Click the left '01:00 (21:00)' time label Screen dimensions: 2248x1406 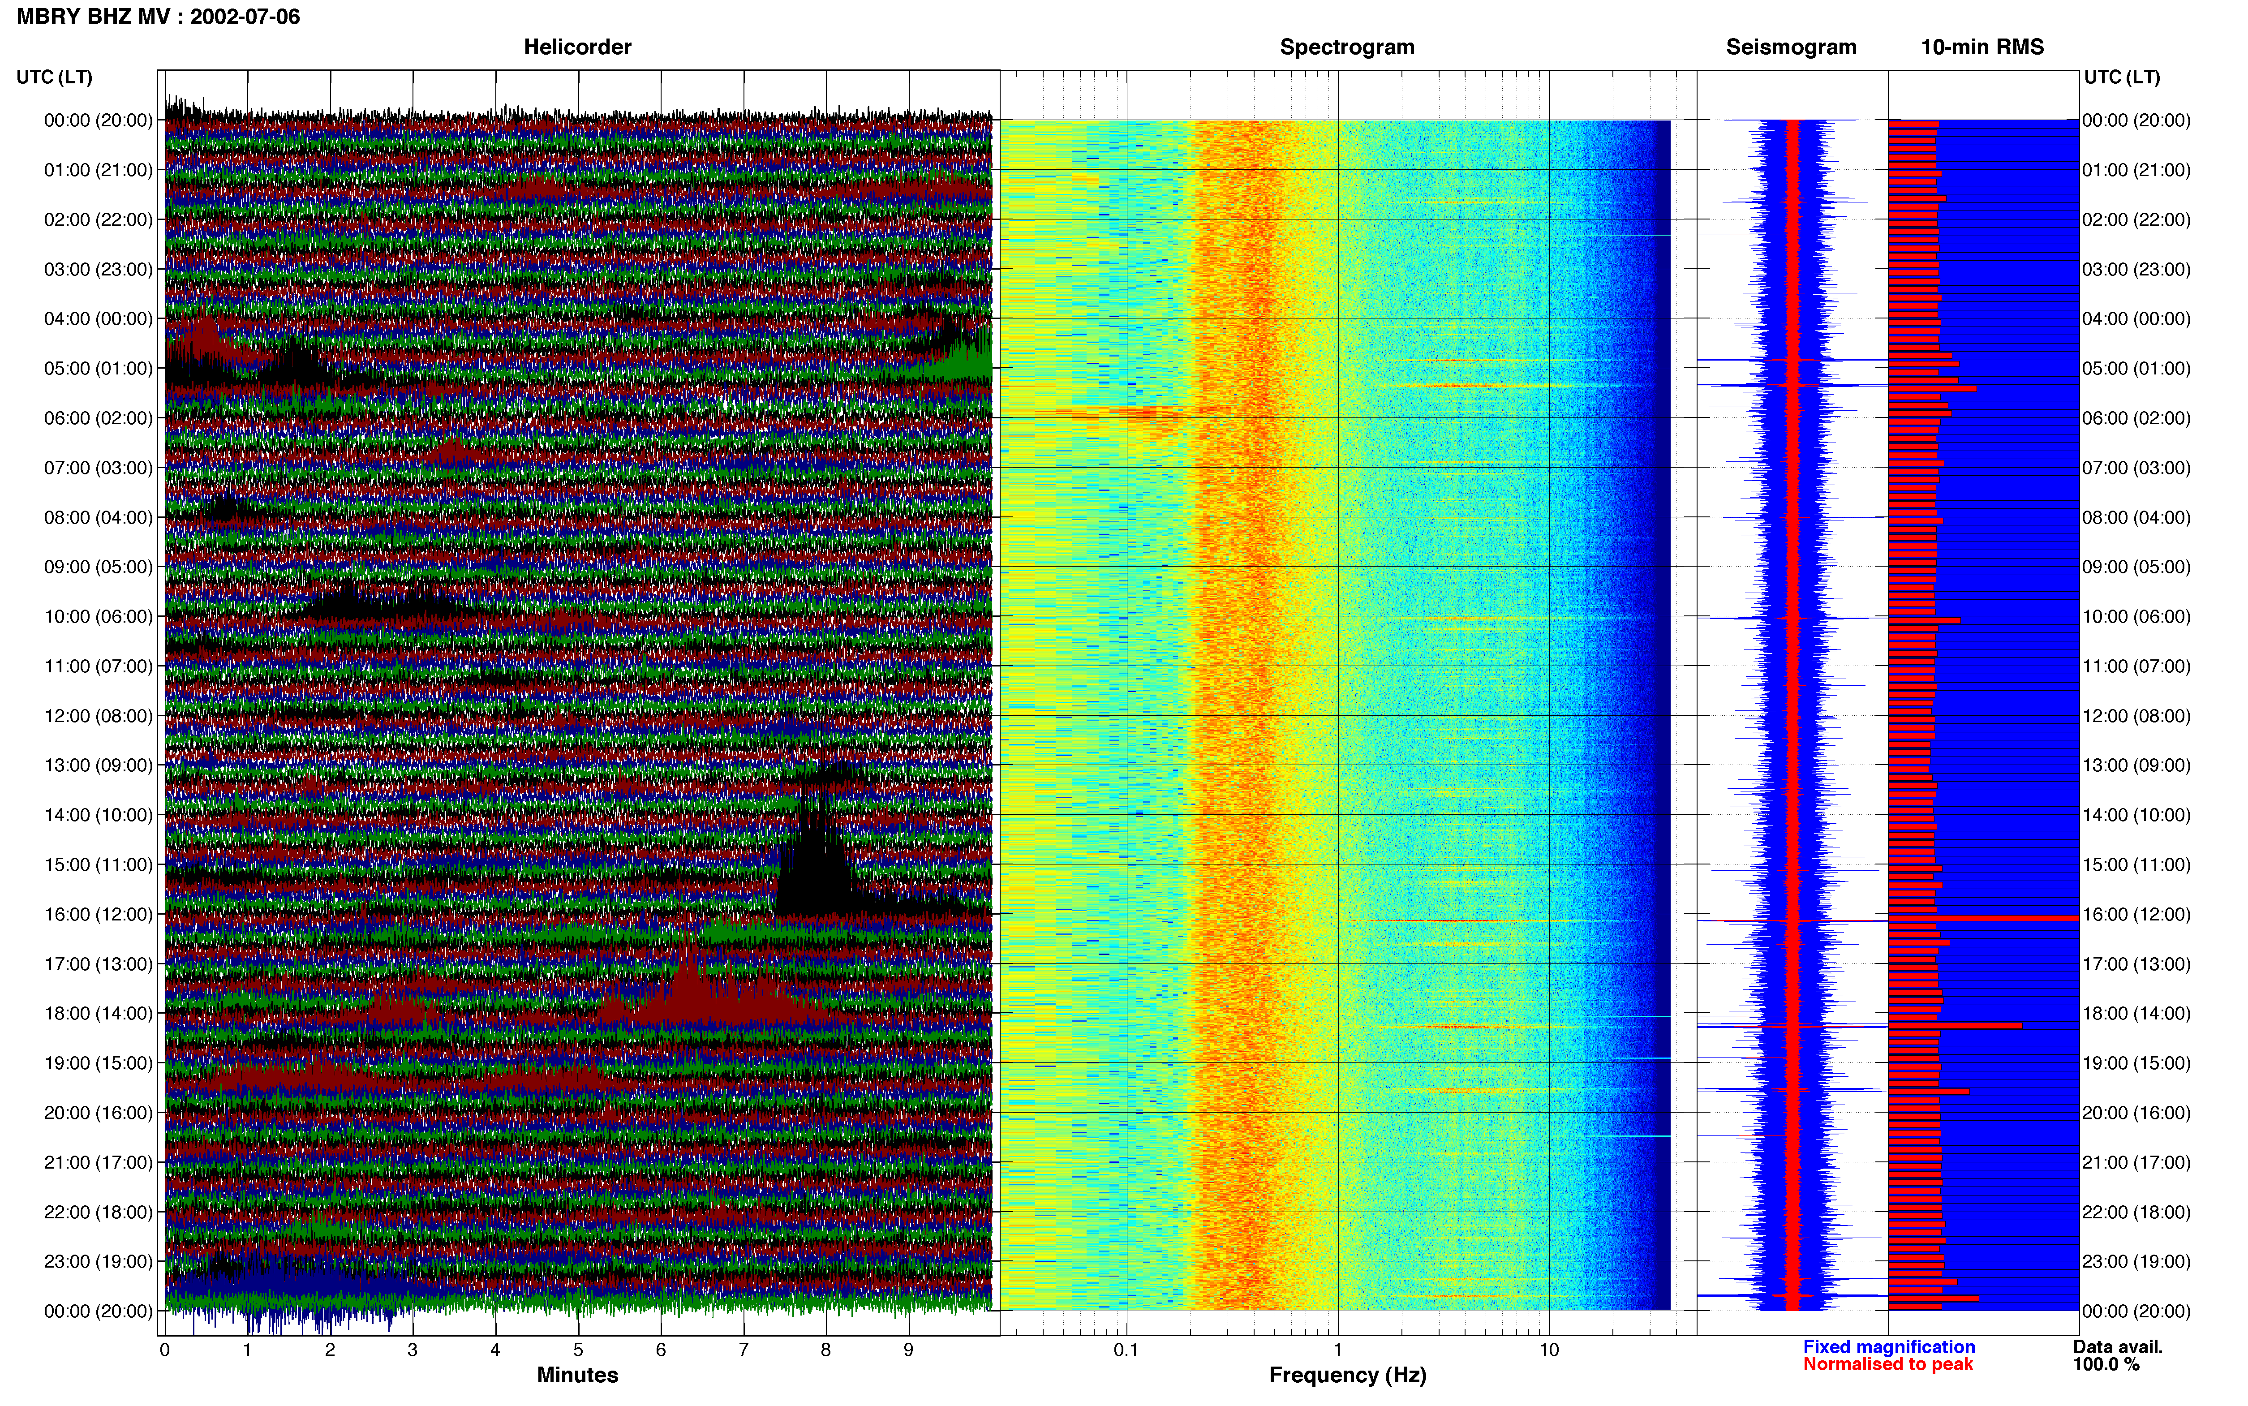click(99, 170)
